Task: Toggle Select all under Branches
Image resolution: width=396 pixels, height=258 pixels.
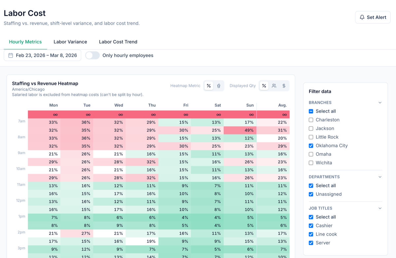Action: coord(311,111)
